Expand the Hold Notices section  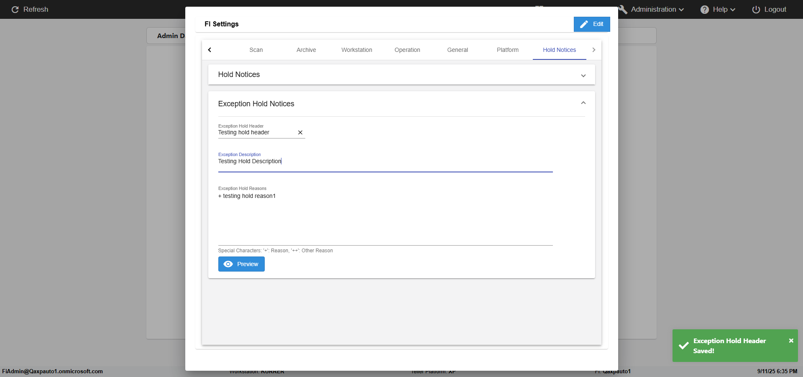(x=583, y=75)
